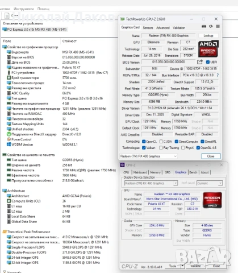The height and width of the screenshot is (273, 238).
Task: Toggle the OpenCL checkbox
Action: pos(144,142)
